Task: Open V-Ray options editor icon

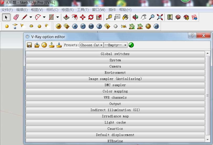Action: [x=67, y=26]
